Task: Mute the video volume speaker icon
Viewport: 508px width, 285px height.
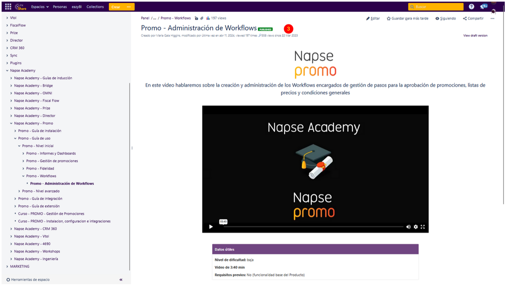Action: pyautogui.click(x=408, y=227)
